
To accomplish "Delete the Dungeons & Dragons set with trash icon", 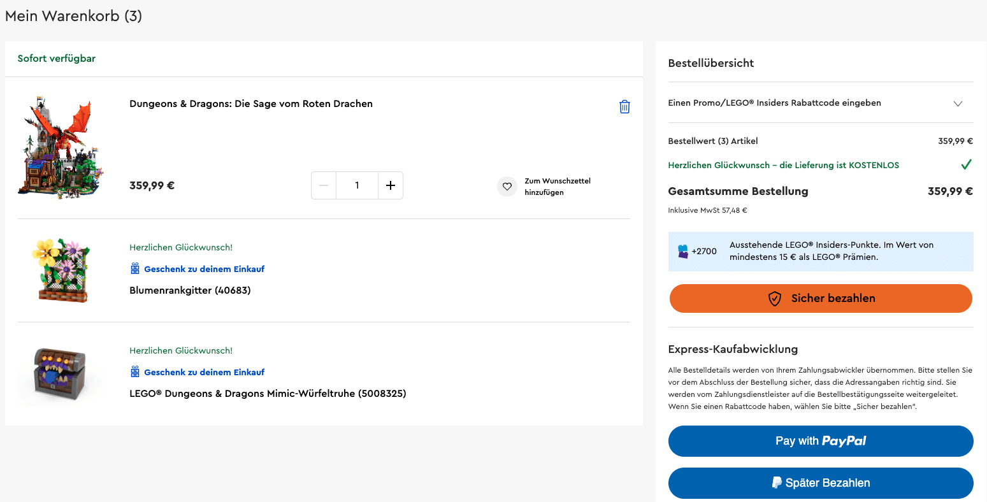I will [624, 106].
